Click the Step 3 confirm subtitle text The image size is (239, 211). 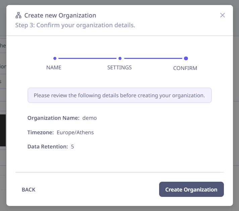[75, 25]
